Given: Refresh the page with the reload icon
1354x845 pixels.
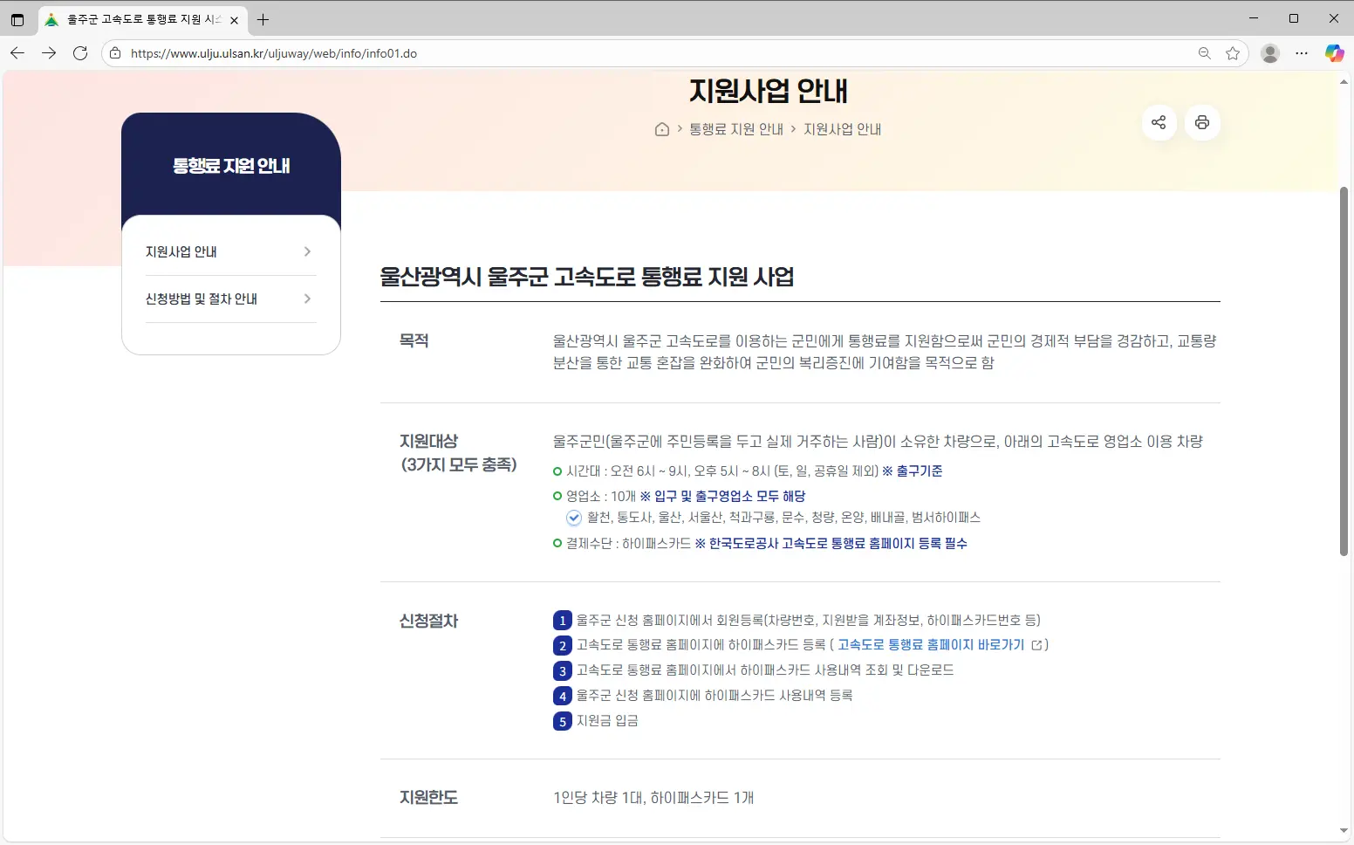Looking at the screenshot, I should coord(80,53).
